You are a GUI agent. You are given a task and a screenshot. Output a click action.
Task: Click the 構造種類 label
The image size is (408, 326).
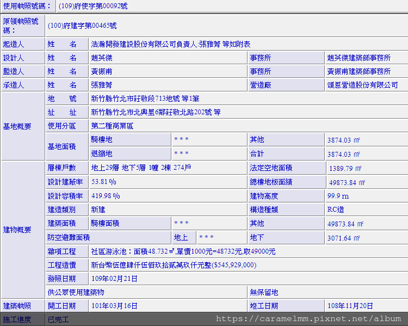[x=264, y=210]
